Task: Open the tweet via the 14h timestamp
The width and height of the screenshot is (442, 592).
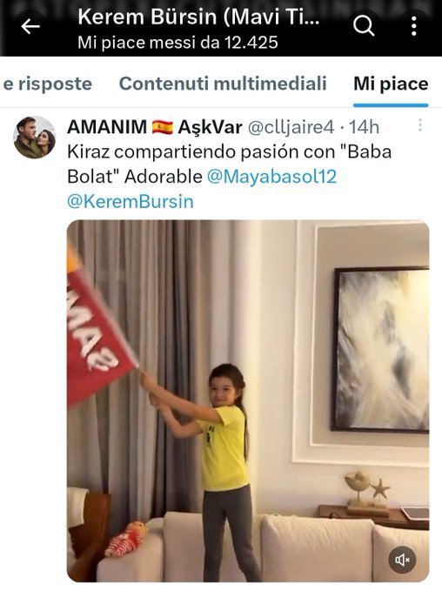Action: (x=364, y=127)
